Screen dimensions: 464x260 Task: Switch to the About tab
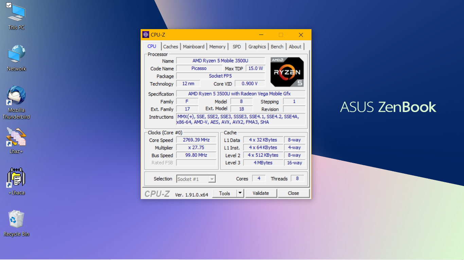295,47
